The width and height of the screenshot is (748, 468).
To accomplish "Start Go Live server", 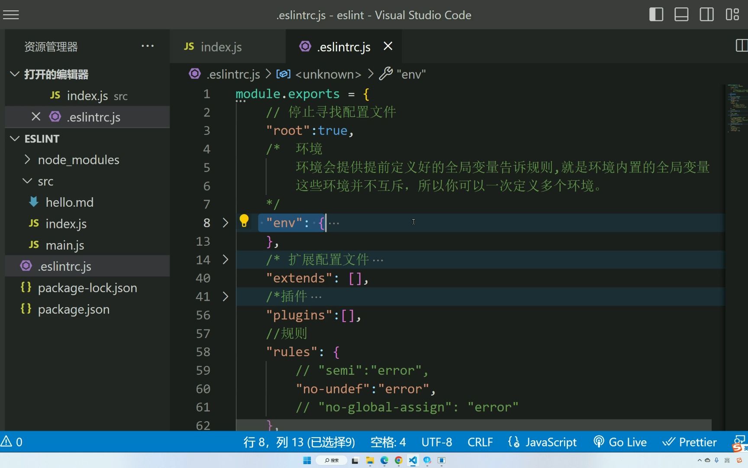I will tap(620, 442).
